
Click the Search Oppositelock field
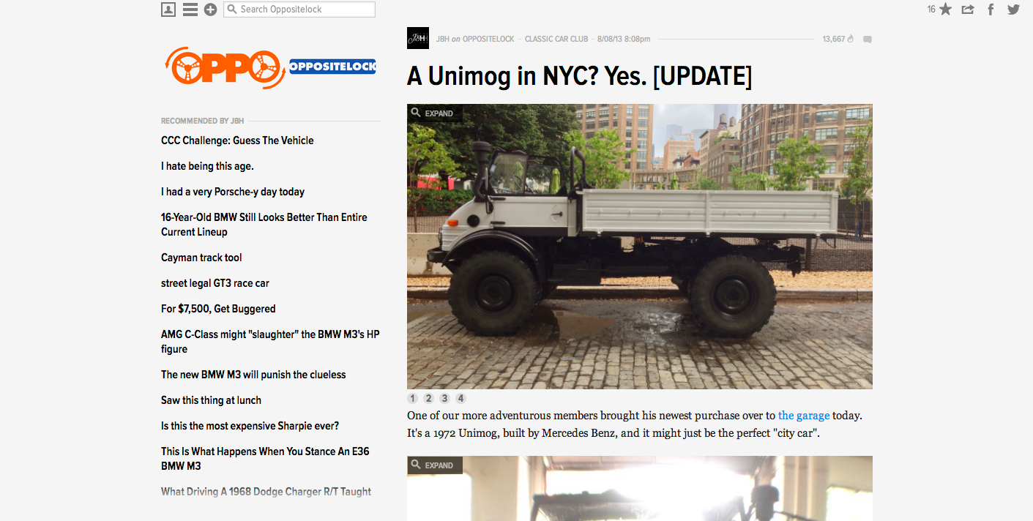(299, 10)
